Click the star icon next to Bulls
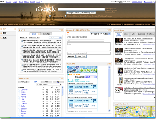The width and height of the screenshot is (156, 119). (x=19, y=106)
